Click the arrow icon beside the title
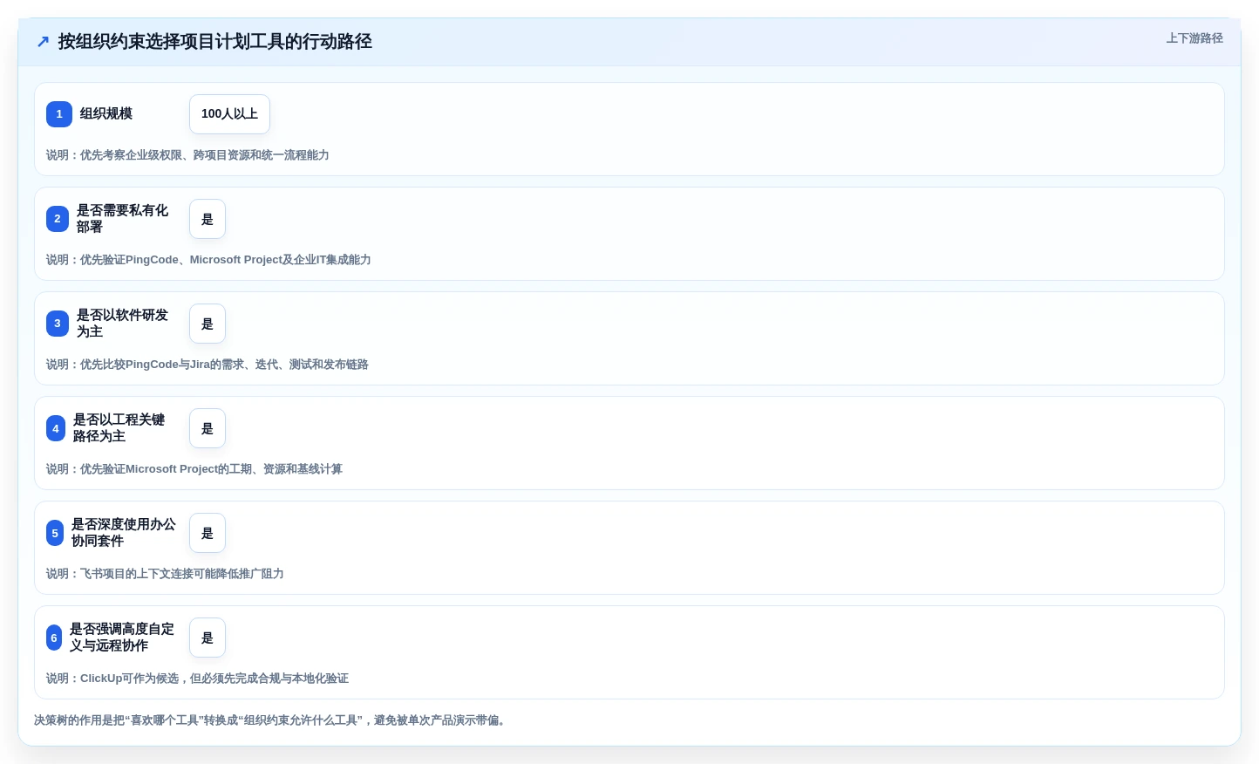Viewport: 1259px width, 764px height. (x=43, y=42)
